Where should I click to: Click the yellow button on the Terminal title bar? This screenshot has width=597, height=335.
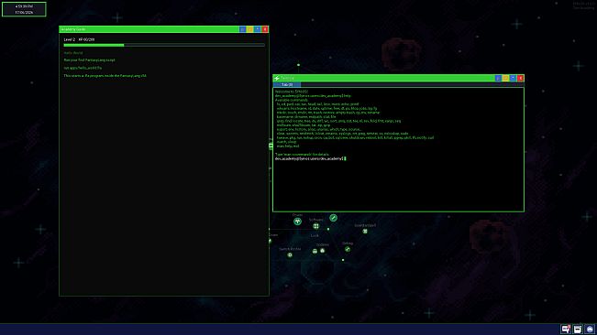point(505,78)
